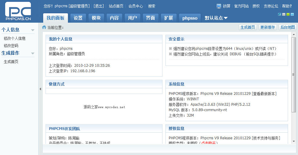Open 生成首页 in left sidebar
The image size is (298, 155).
[x=11, y=62]
